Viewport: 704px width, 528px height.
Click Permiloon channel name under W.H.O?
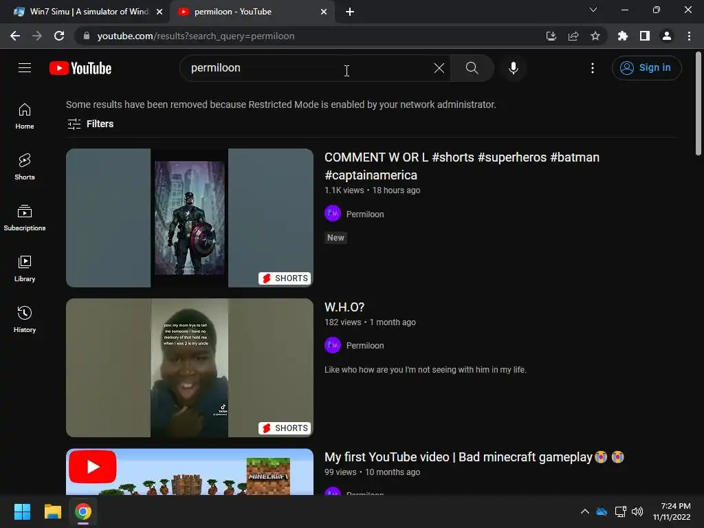click(365, 346)
